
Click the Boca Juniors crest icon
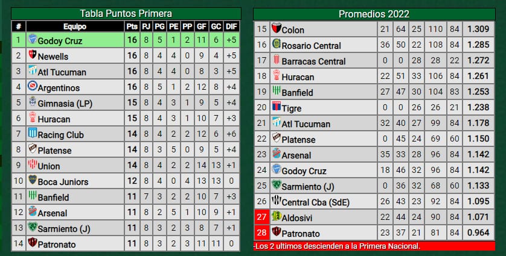click(x=33, y=180)
